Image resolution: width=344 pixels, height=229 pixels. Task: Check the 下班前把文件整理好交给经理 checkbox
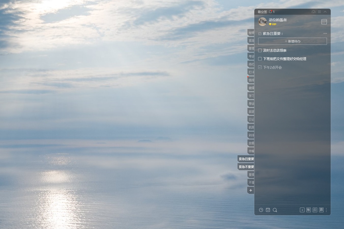tap(260, 59)
